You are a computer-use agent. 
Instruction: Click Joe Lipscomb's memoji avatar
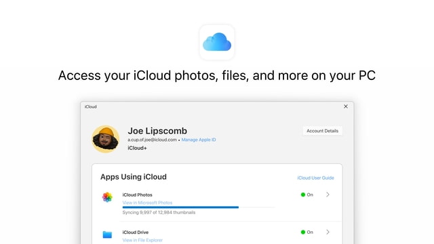click(106, 139)
